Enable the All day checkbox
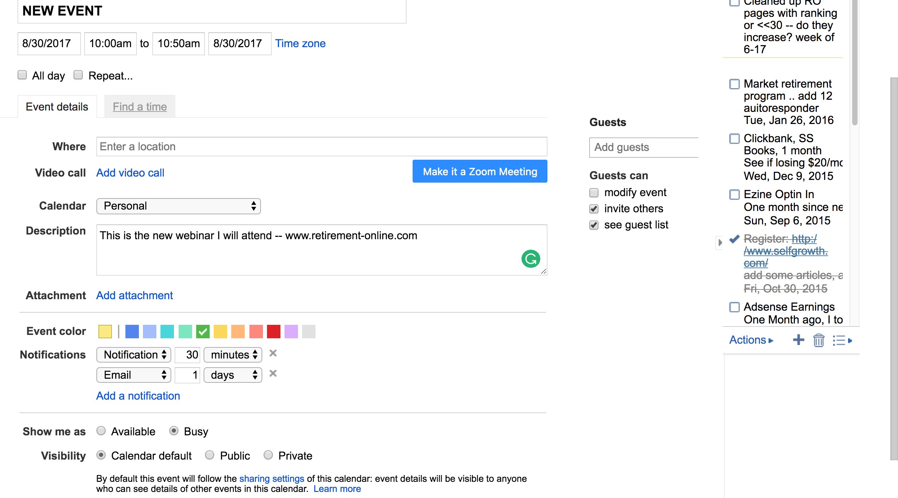The height and width of the screenshot is (498, 898). pyautogui.click(x=22, y=75)
